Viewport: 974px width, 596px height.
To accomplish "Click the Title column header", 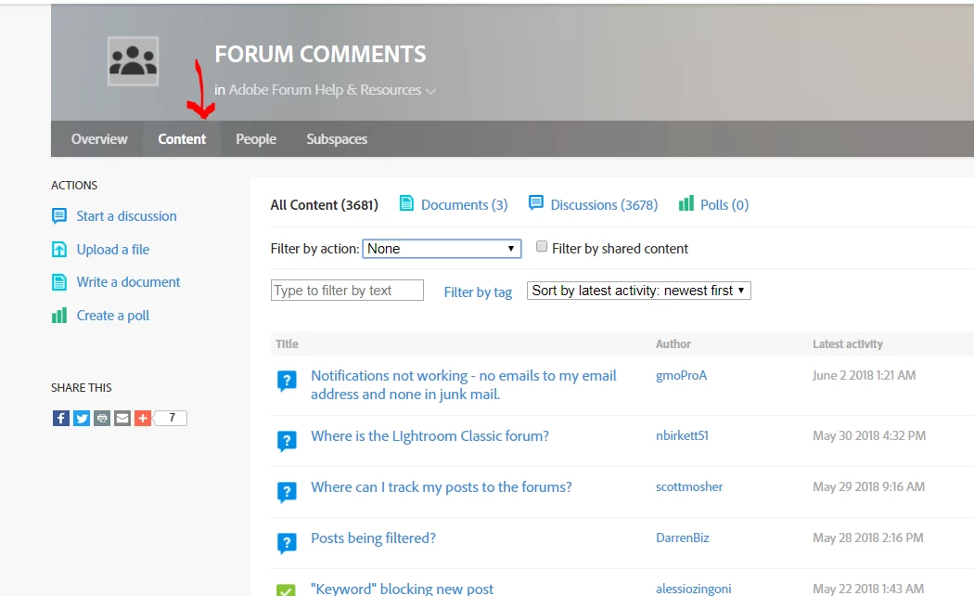I will pos(287,343).
